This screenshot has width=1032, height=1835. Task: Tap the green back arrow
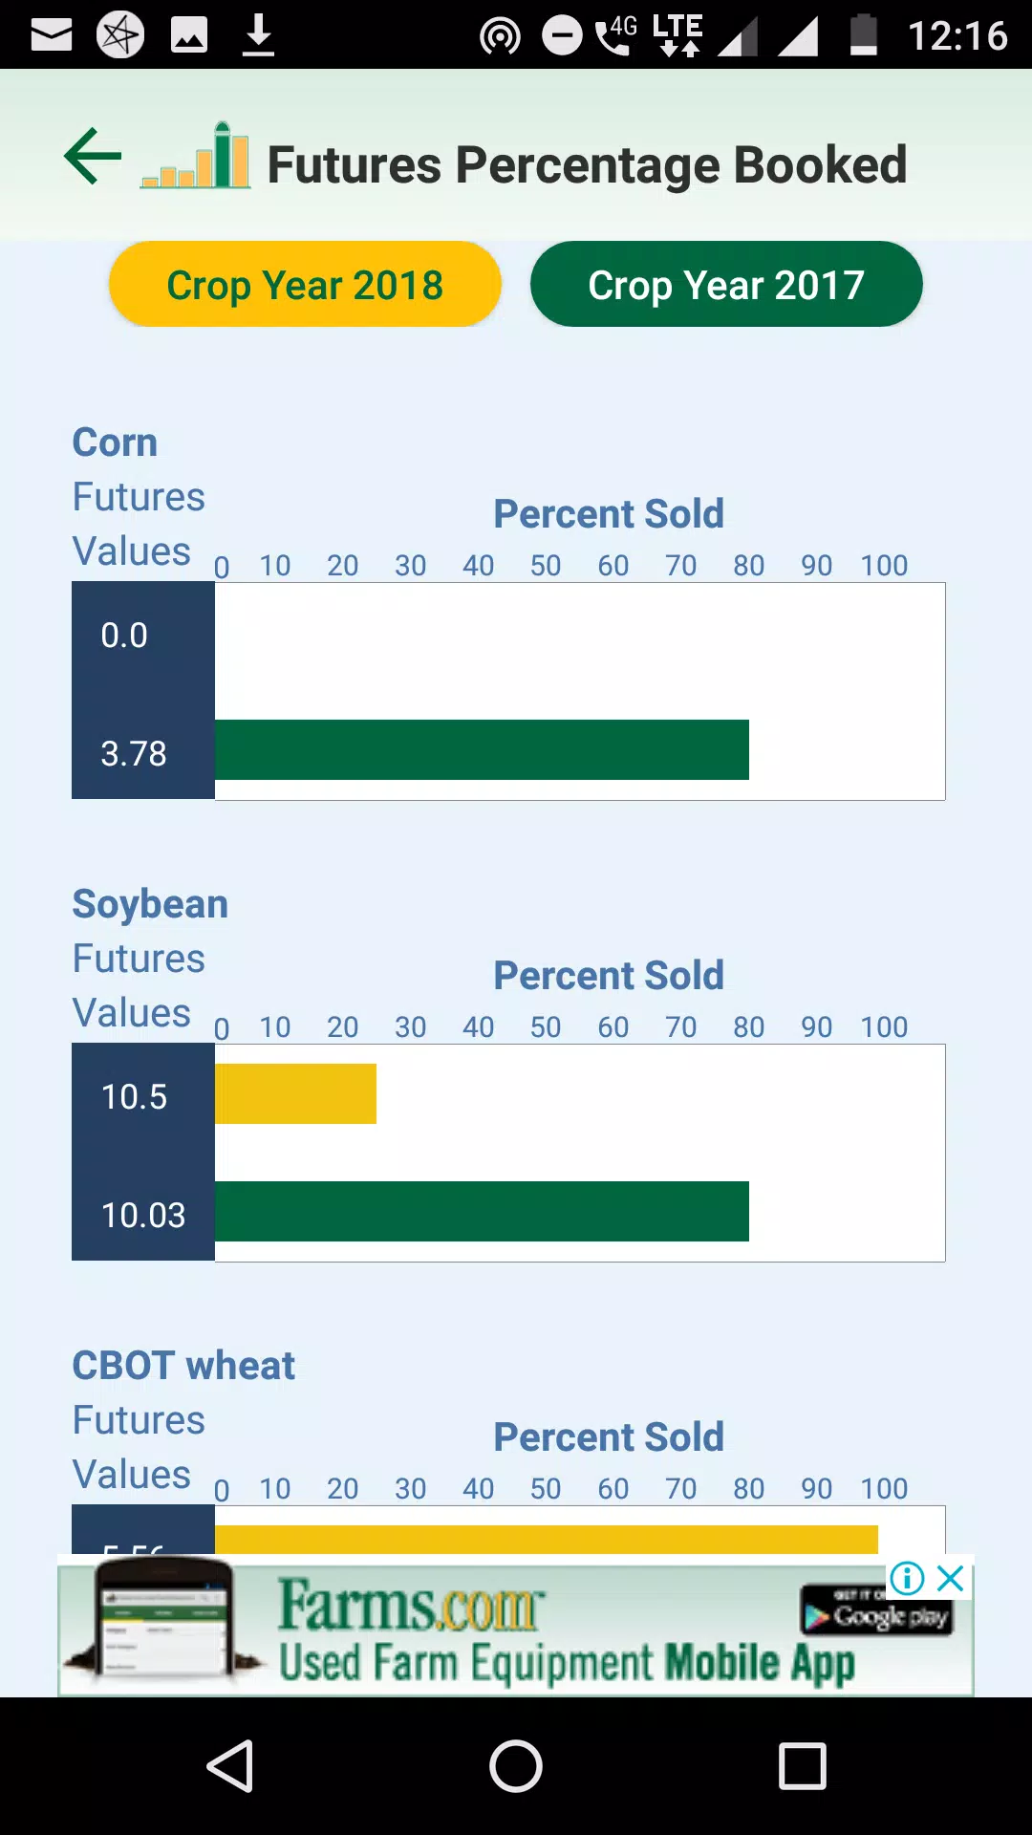(93, 156)
